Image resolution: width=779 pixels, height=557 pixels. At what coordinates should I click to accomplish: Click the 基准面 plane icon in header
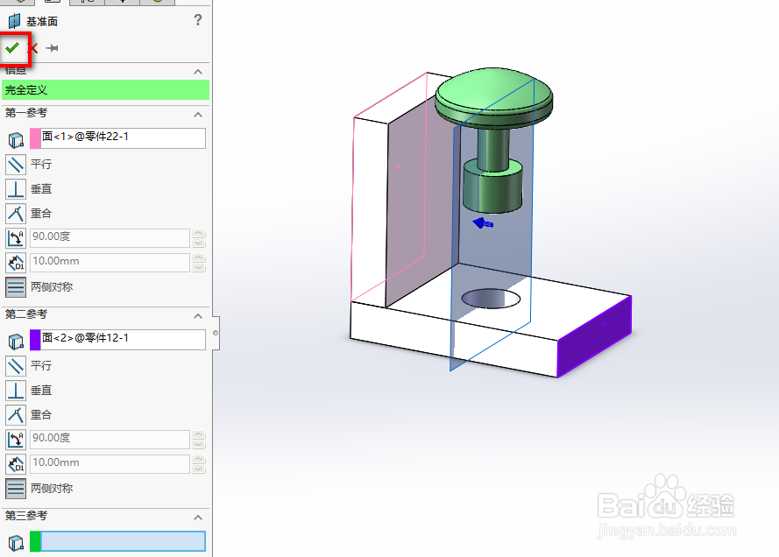point(14,21)
